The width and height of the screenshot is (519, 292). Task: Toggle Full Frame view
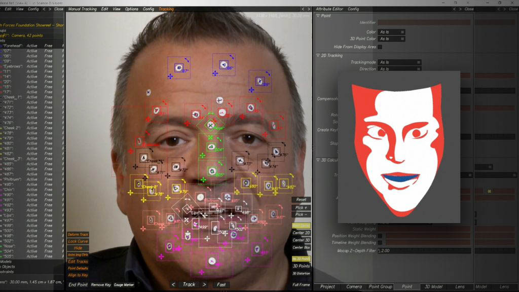(301, 284)
